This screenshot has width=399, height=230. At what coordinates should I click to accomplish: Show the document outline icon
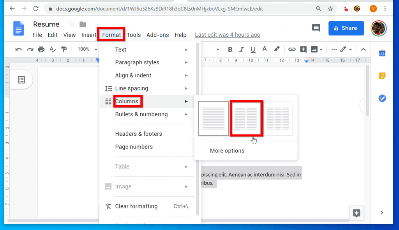point(21,79)
